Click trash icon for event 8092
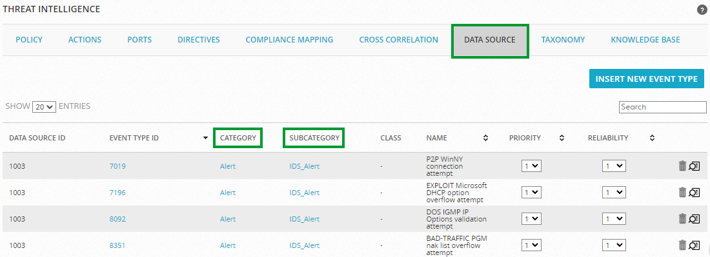710x257 pixels. click(682, 218)
